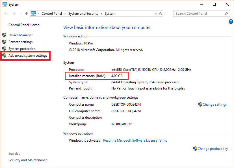Select the Advanced system settings link

(28, 56)
